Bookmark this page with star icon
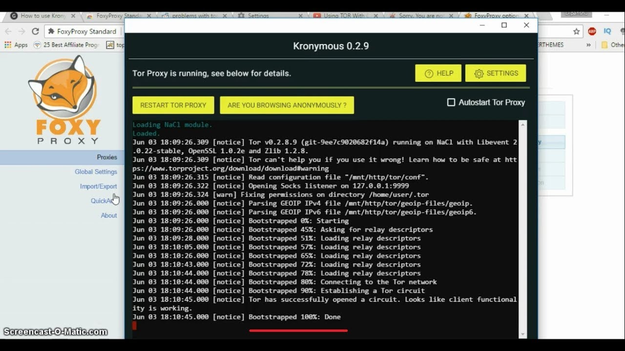625x351 pixels. [x=577, y=31]
